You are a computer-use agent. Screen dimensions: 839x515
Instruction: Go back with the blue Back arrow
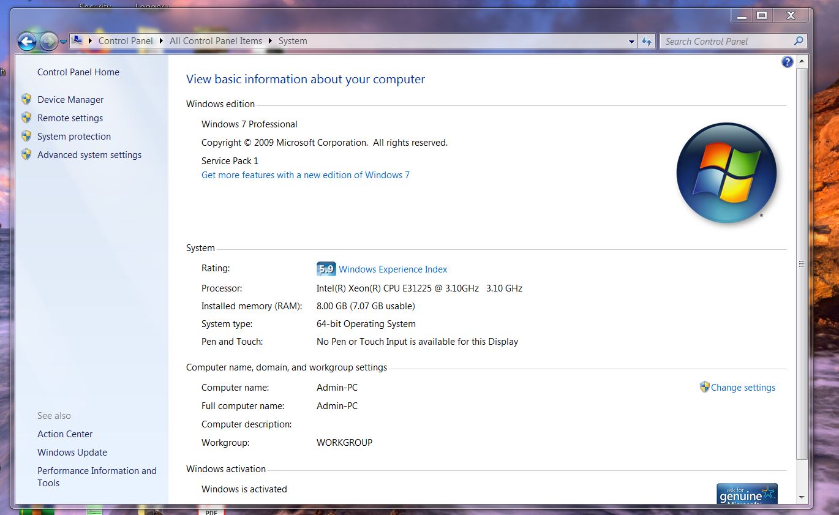(27, 41)
